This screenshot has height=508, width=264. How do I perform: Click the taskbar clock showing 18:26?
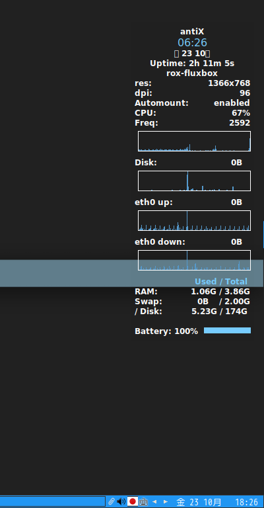click(247, 502)
